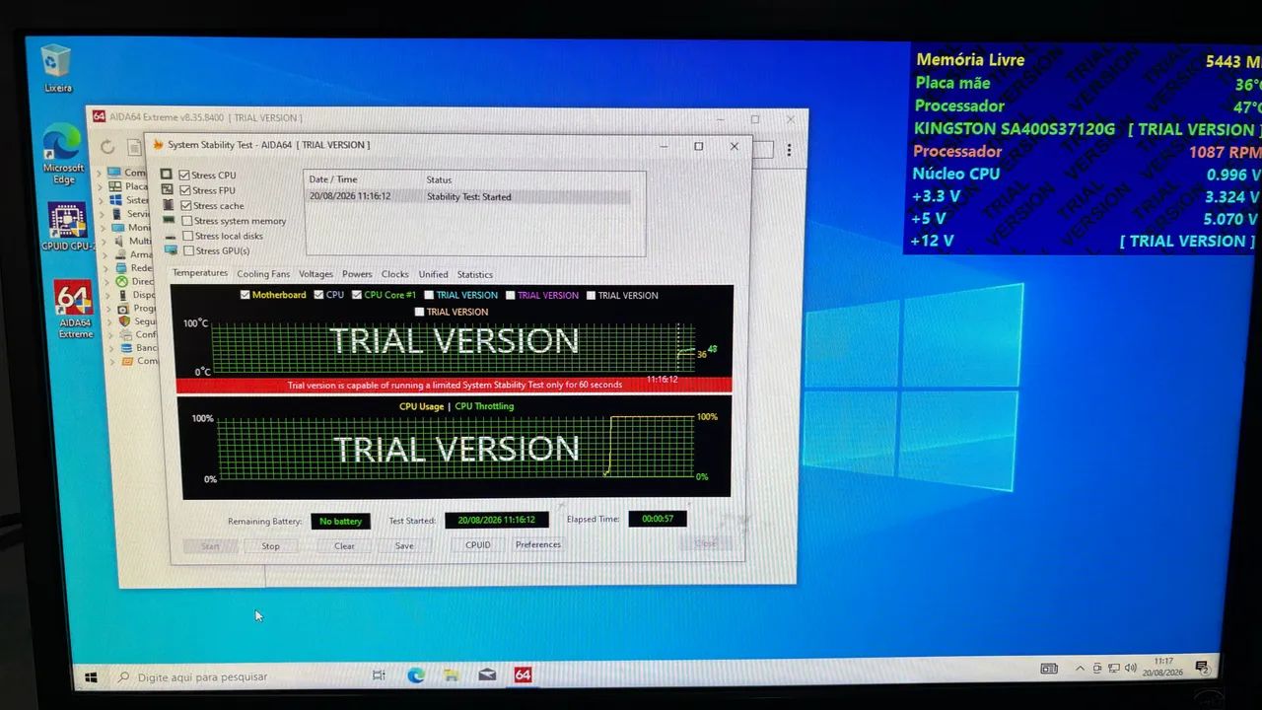Click the Stress cache icon
Viewport: 1262px width, 710px height.
tap(168, 205)
